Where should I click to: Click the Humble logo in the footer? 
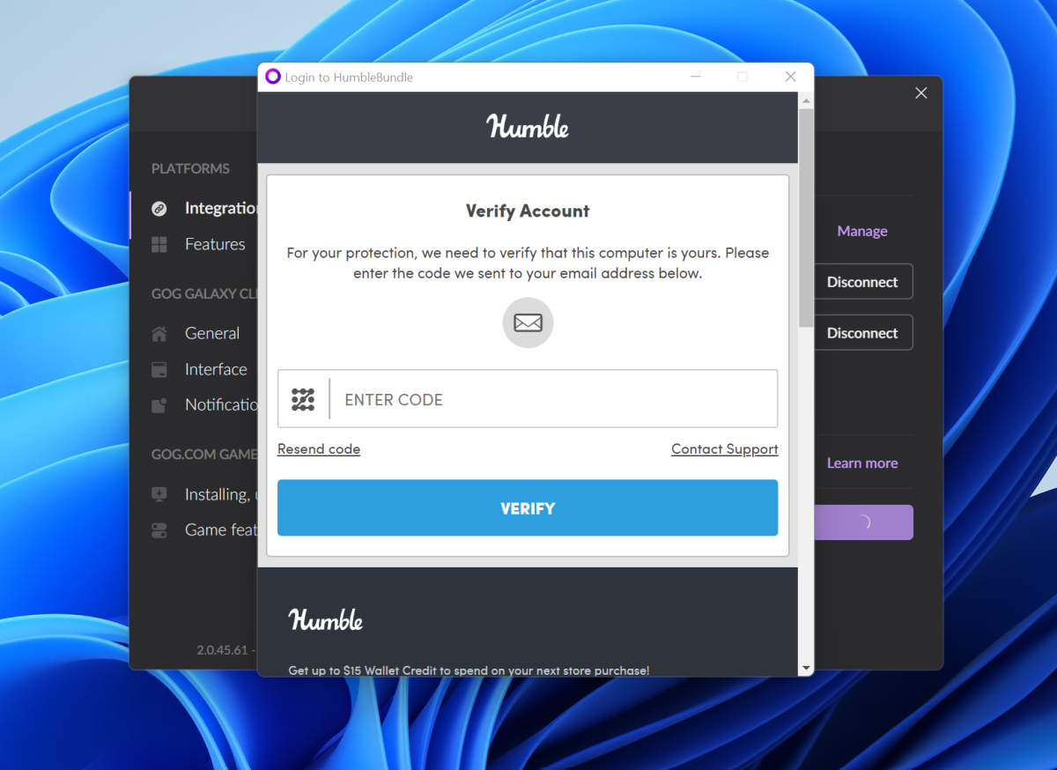click(326, 619)
